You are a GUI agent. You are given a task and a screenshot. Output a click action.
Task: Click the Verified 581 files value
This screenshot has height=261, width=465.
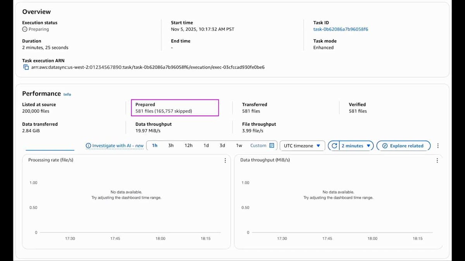(x=358, y=111)
